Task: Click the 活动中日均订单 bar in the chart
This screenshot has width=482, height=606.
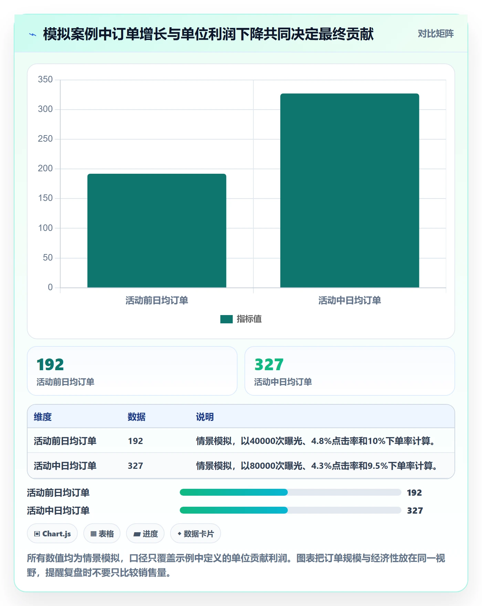Action: pos(349,191)
